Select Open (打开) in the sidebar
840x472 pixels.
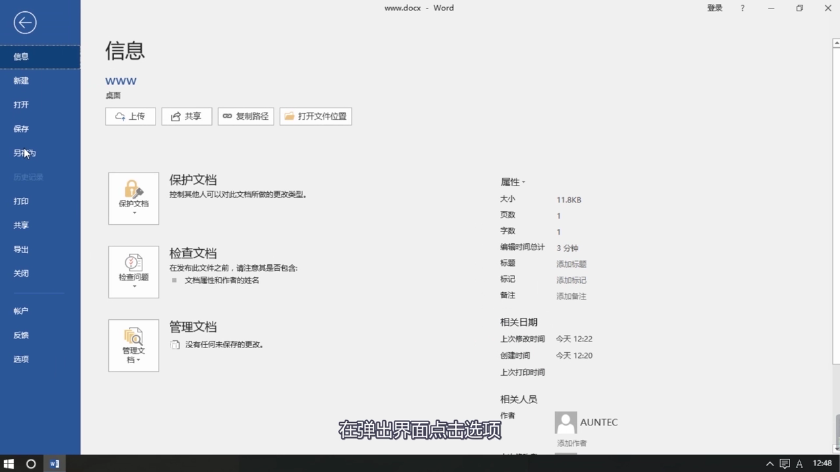point(40,105)
